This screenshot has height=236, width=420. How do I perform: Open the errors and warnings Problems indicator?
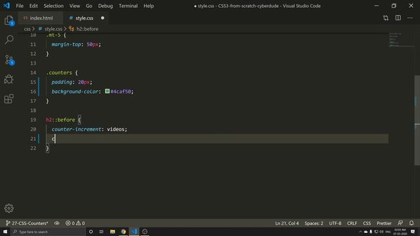coord(75,223)
